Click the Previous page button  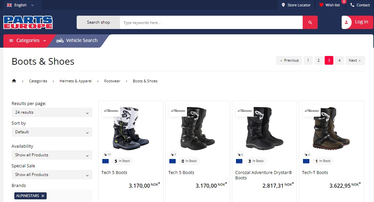click(289, 60)
